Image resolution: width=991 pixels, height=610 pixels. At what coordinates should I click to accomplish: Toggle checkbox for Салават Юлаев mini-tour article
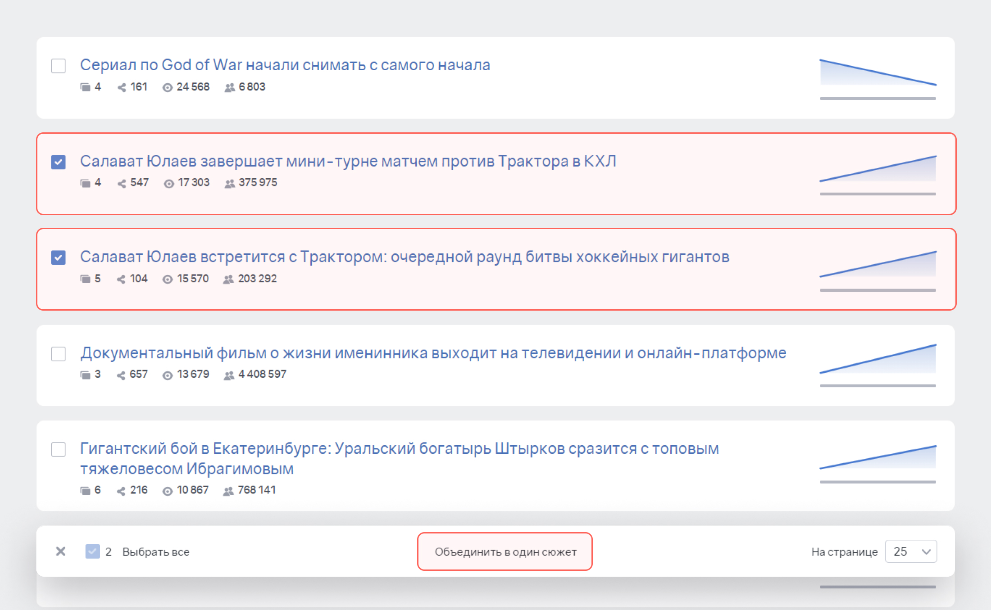[58, 161]
